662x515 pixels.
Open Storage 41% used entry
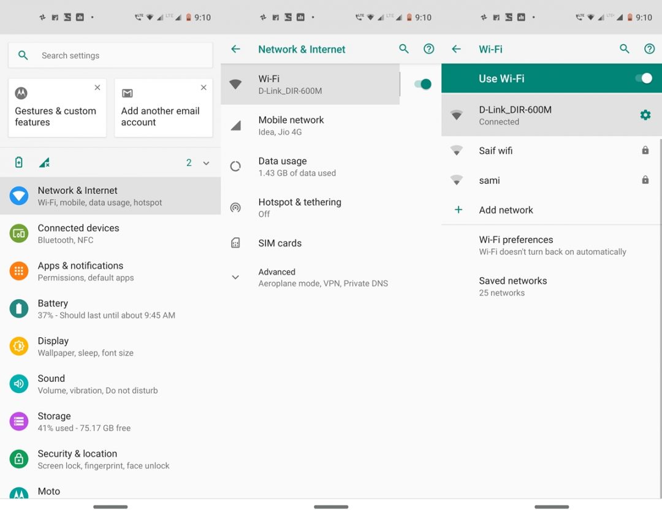point(110,421)
